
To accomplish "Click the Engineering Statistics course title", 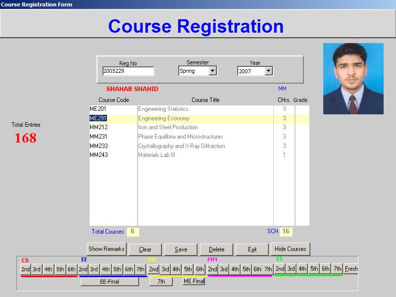I will click(163, 109).
